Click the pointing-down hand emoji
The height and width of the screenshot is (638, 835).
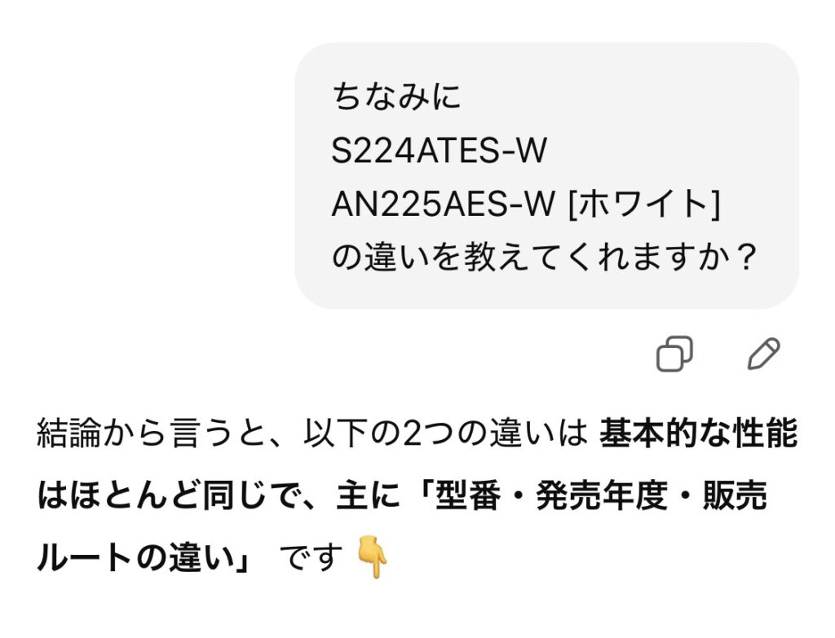[372, 557]
